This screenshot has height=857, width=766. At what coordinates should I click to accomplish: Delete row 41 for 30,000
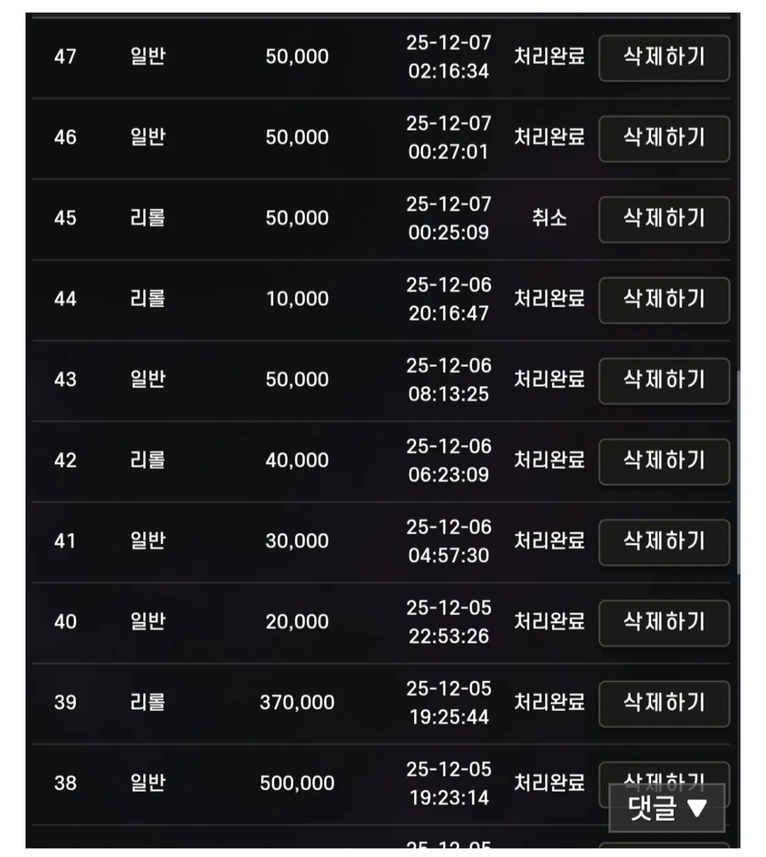click(x=664, y=543)
